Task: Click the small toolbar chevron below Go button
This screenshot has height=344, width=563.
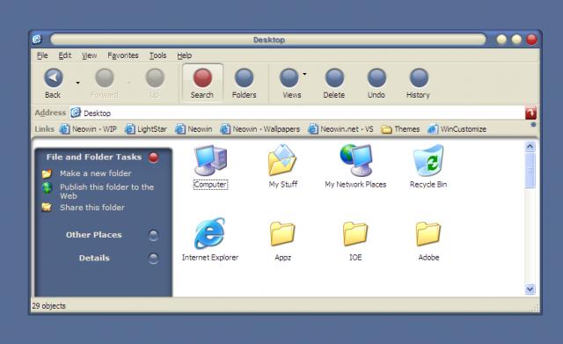Action: coord(533,125)
